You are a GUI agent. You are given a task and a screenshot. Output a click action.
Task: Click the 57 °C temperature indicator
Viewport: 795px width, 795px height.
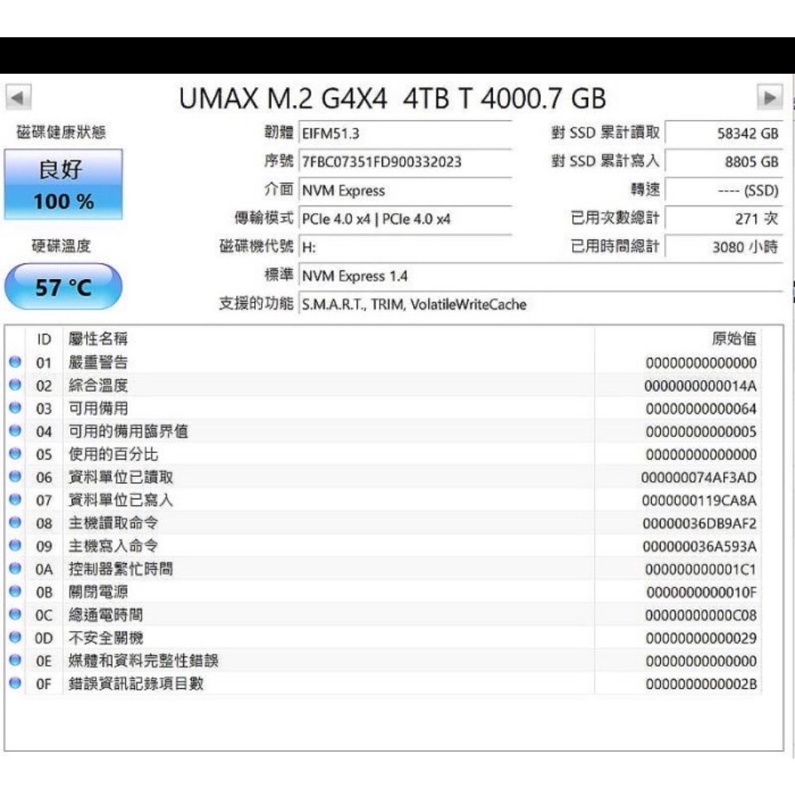coord(63,285)
